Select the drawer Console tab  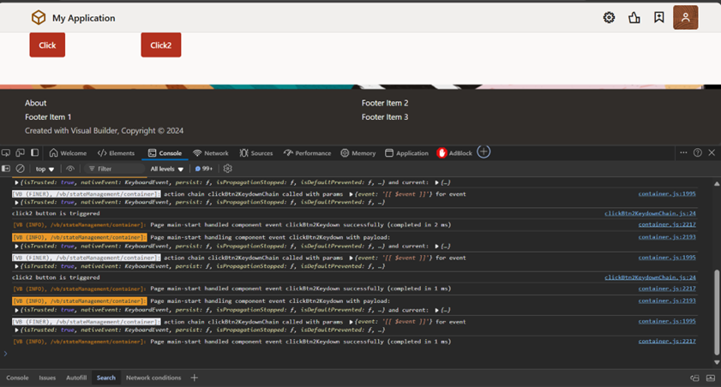[x=17, y=378]
